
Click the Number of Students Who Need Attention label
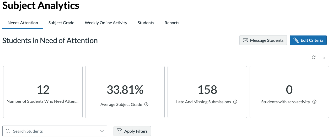[43, 101]
